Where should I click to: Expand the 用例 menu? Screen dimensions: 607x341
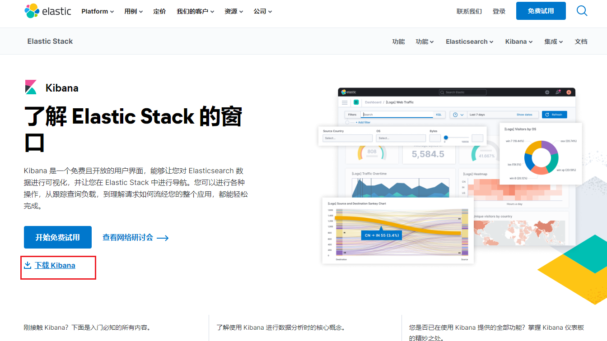point(134,11)
